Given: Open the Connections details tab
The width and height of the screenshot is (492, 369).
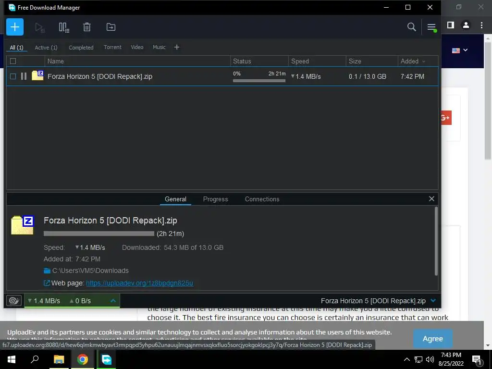Looking at the screenshot, I should pyautogui.click(x=262, y=199).
